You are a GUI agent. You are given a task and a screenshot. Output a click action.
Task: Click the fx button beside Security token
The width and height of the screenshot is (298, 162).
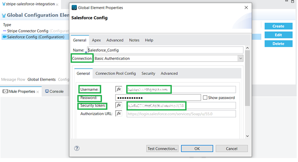(119, 105)
